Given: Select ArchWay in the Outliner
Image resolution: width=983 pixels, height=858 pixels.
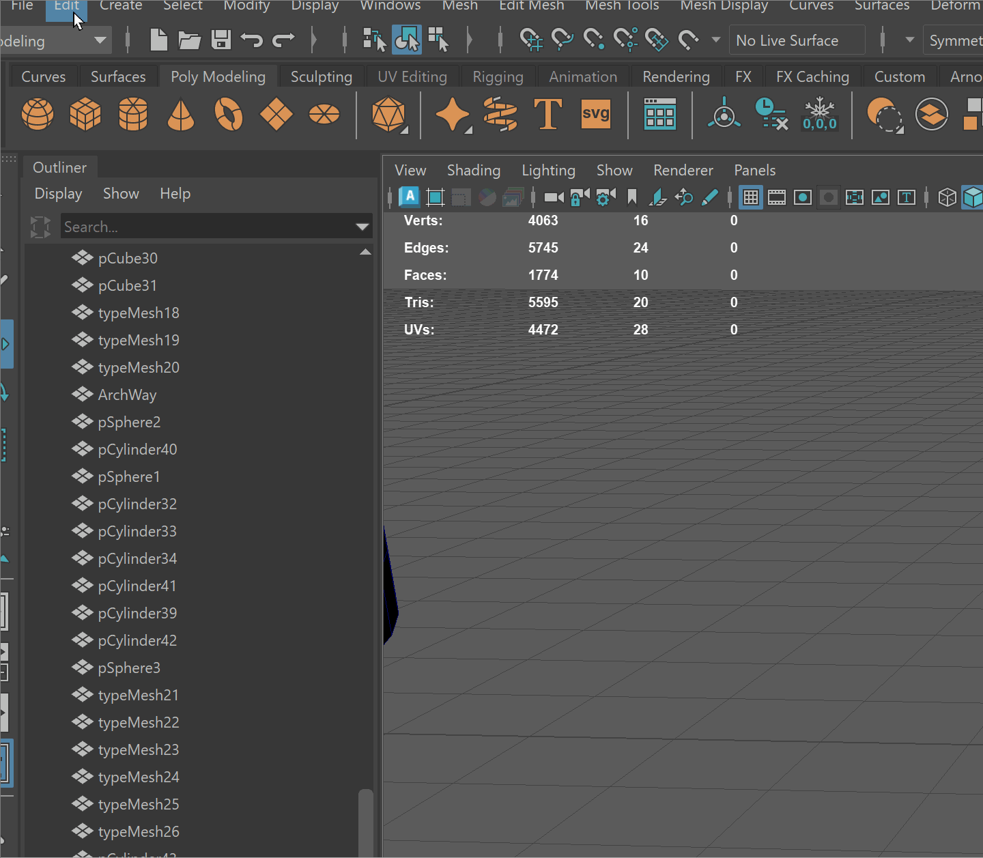Looking at the screenshot, I should [x=127, y=395].
